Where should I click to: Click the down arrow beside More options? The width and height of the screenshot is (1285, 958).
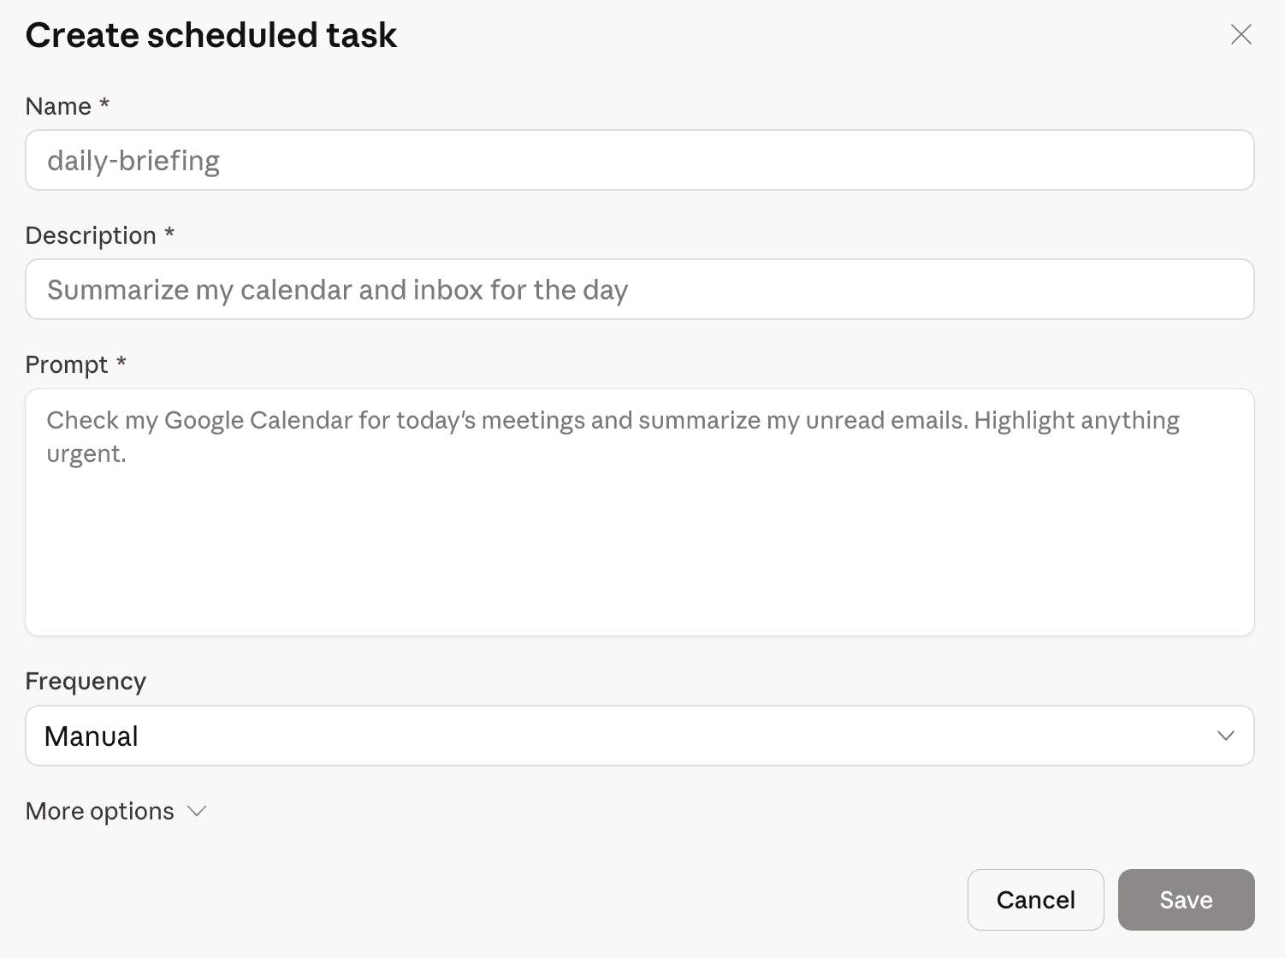coord(196,812)
